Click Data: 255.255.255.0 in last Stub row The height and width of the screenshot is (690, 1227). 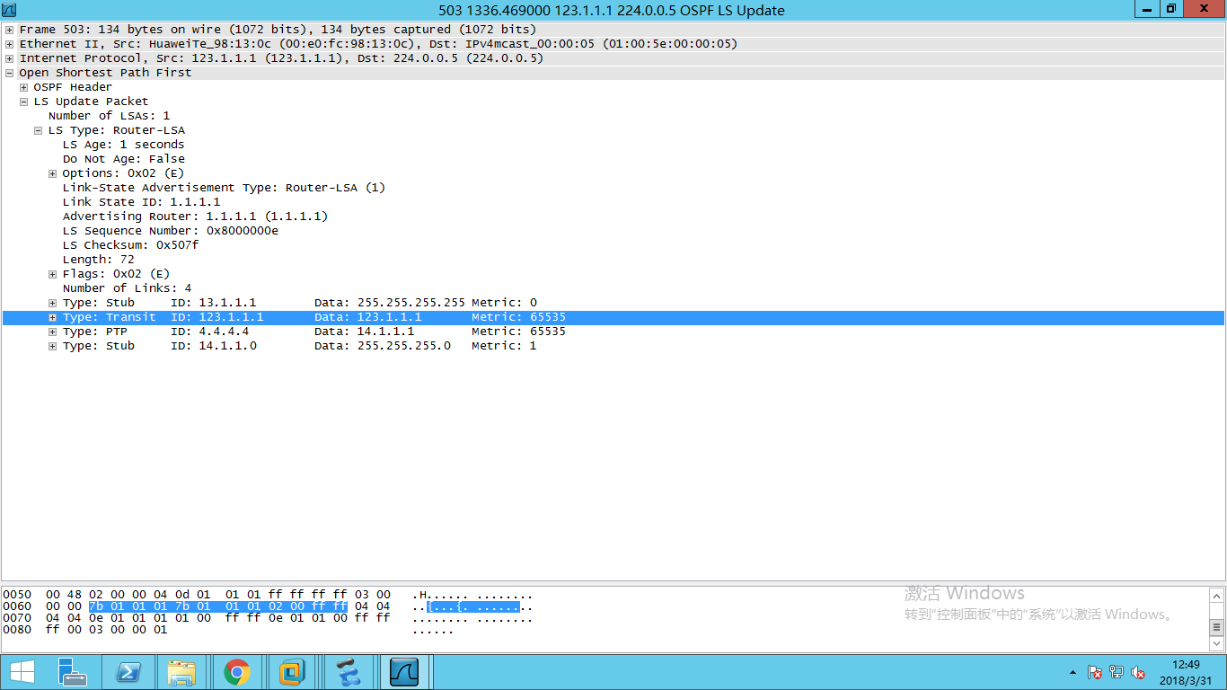[383, 346]
